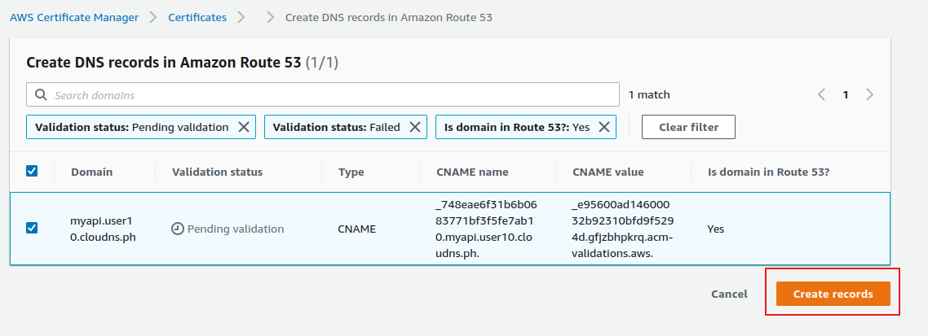928x336 pixels.
Task: Click the Yes cell in the row
Action: [715, 229]
